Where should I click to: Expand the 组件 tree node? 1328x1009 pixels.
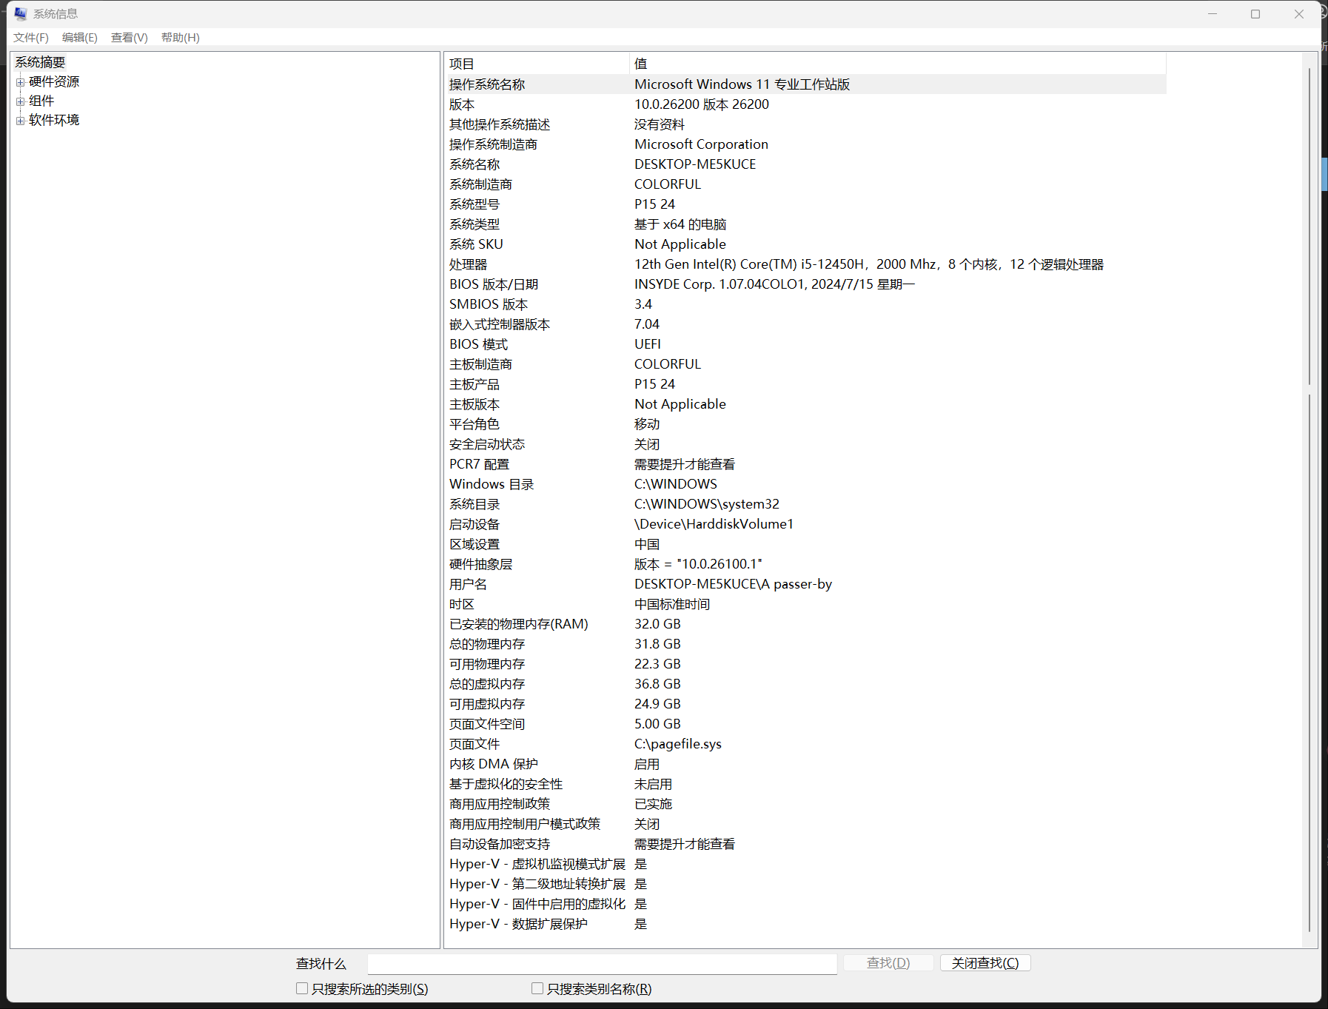(21, 101)
